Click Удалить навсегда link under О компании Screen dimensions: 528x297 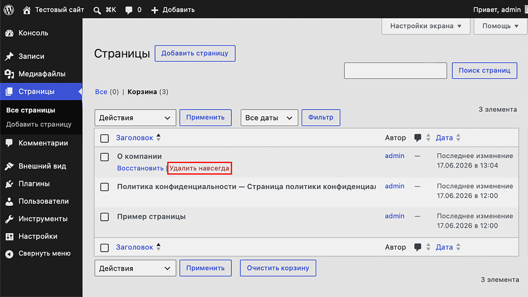199,168
